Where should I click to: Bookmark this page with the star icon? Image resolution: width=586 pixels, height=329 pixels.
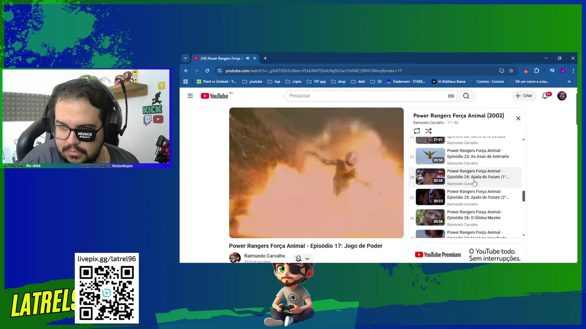(x=511, y=71)
